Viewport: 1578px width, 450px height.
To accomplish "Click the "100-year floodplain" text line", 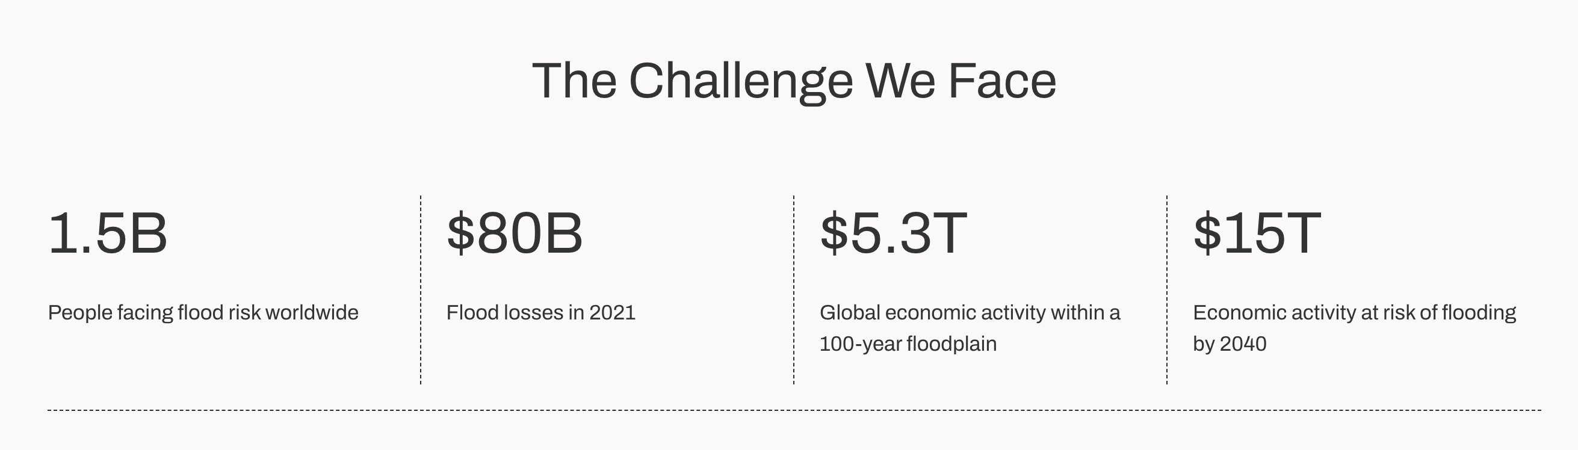I will click(x=908, y=344).
